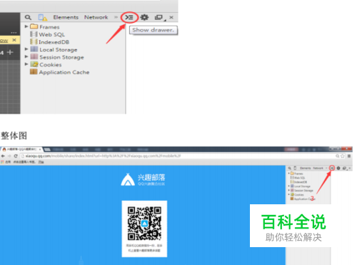Expand the Session Storage arrow in the enlarged tree
The image size is (357, 265).
click(26, 56)
